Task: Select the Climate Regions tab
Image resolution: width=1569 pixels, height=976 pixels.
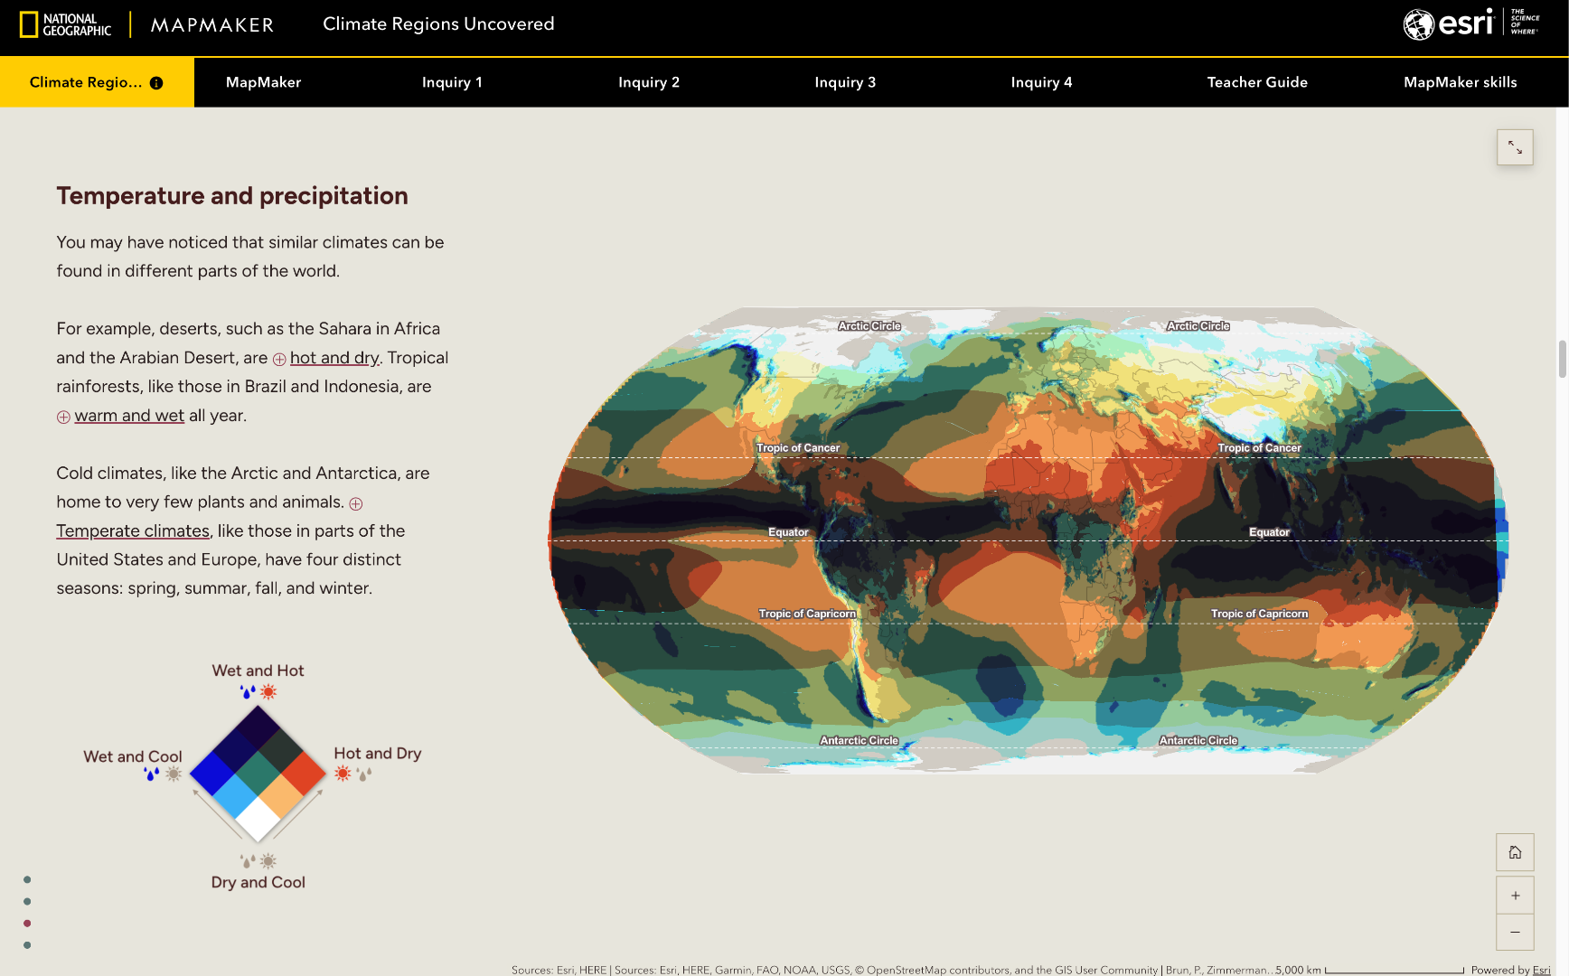Action: (x=97, y=82)
